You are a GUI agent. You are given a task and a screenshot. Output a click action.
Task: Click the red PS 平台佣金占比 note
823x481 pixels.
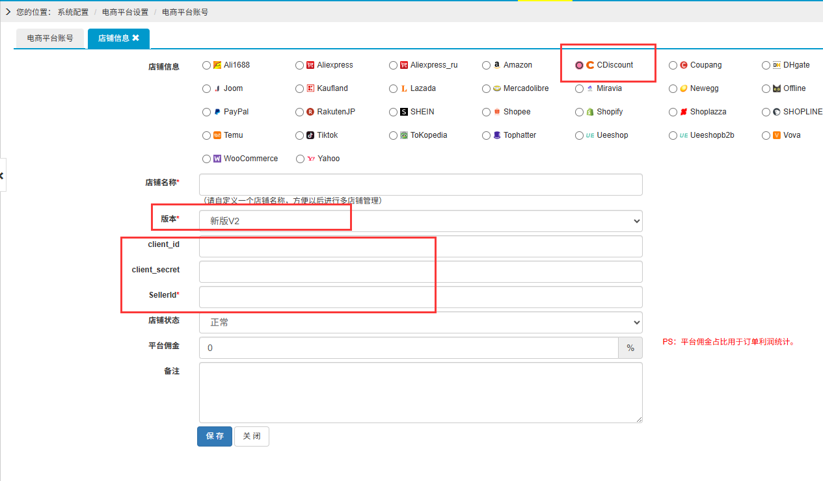tap(729, 342)
